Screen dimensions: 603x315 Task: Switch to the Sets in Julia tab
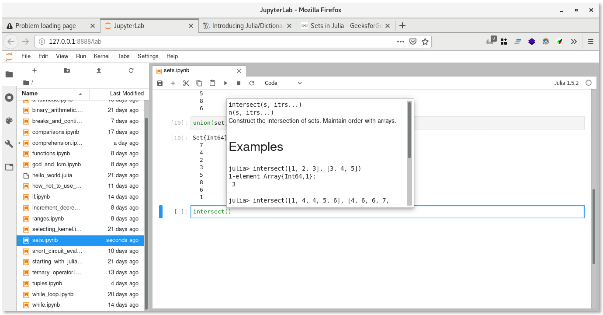tap(345, 25)
